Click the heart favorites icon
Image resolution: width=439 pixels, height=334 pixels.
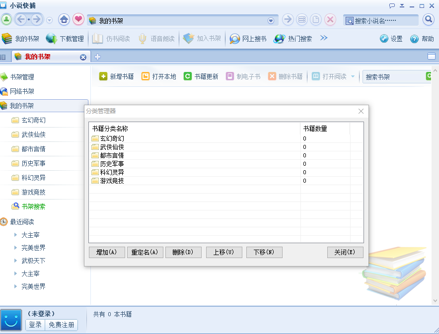tap(78, 19)
